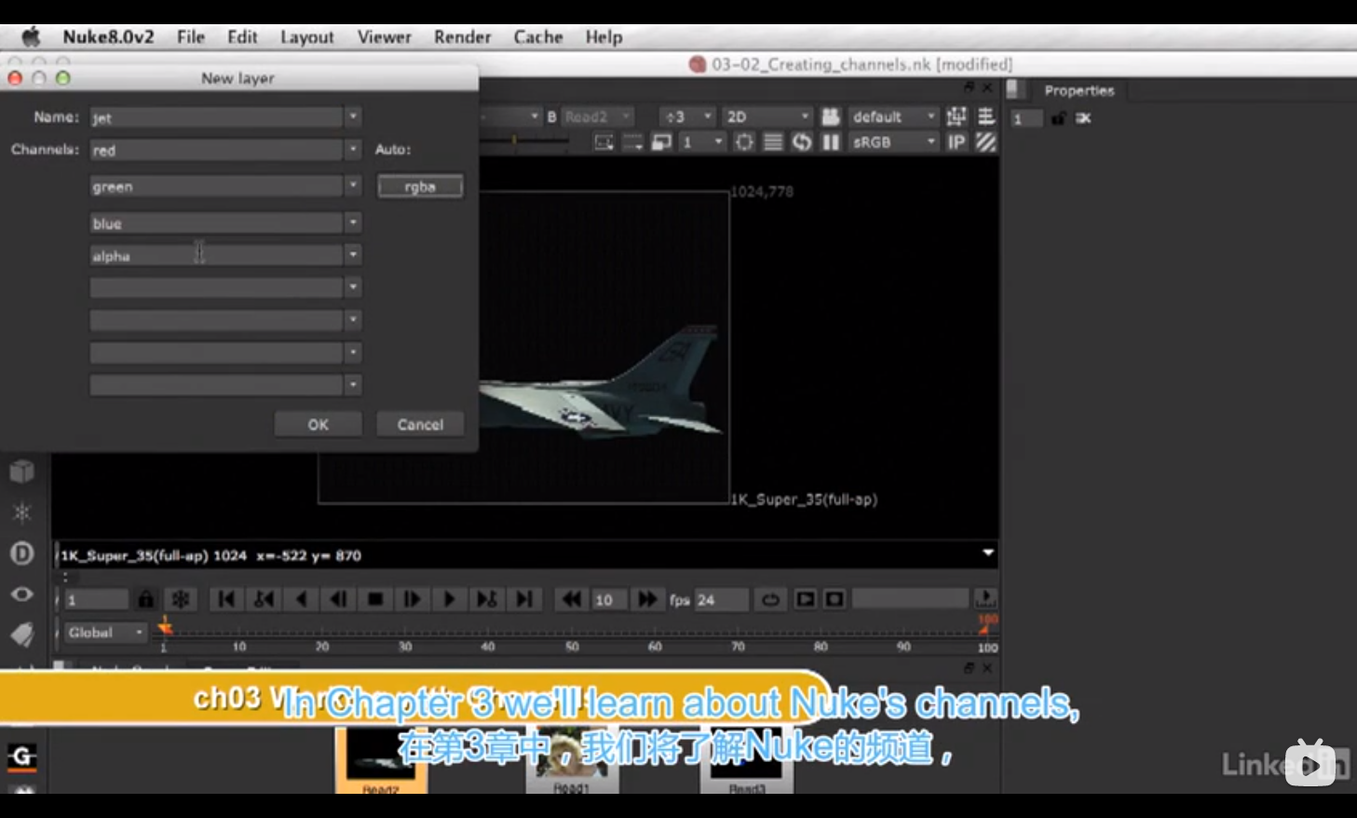
Task: Toggle the viewer clip to format icon
Action: point(604,143)
